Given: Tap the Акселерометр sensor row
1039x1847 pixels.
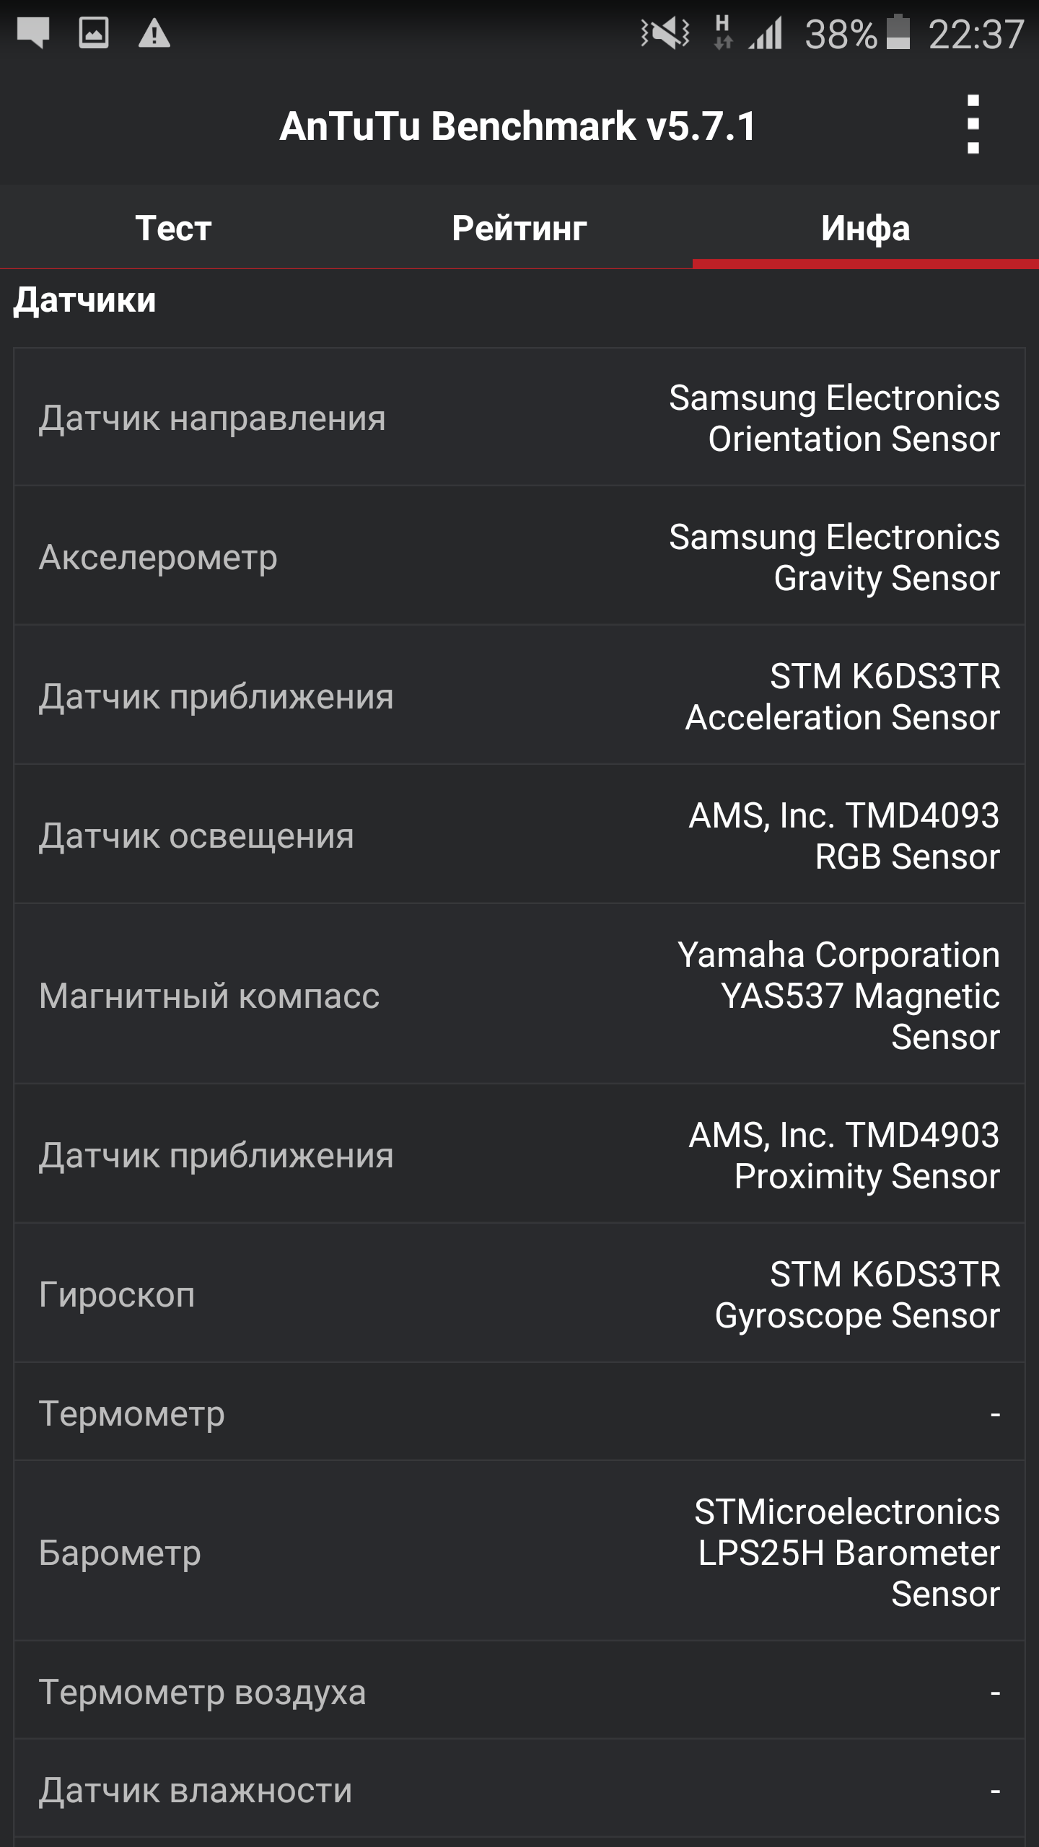Looking at the screenshot, I should pyautogui.click(x=519, y=557).
